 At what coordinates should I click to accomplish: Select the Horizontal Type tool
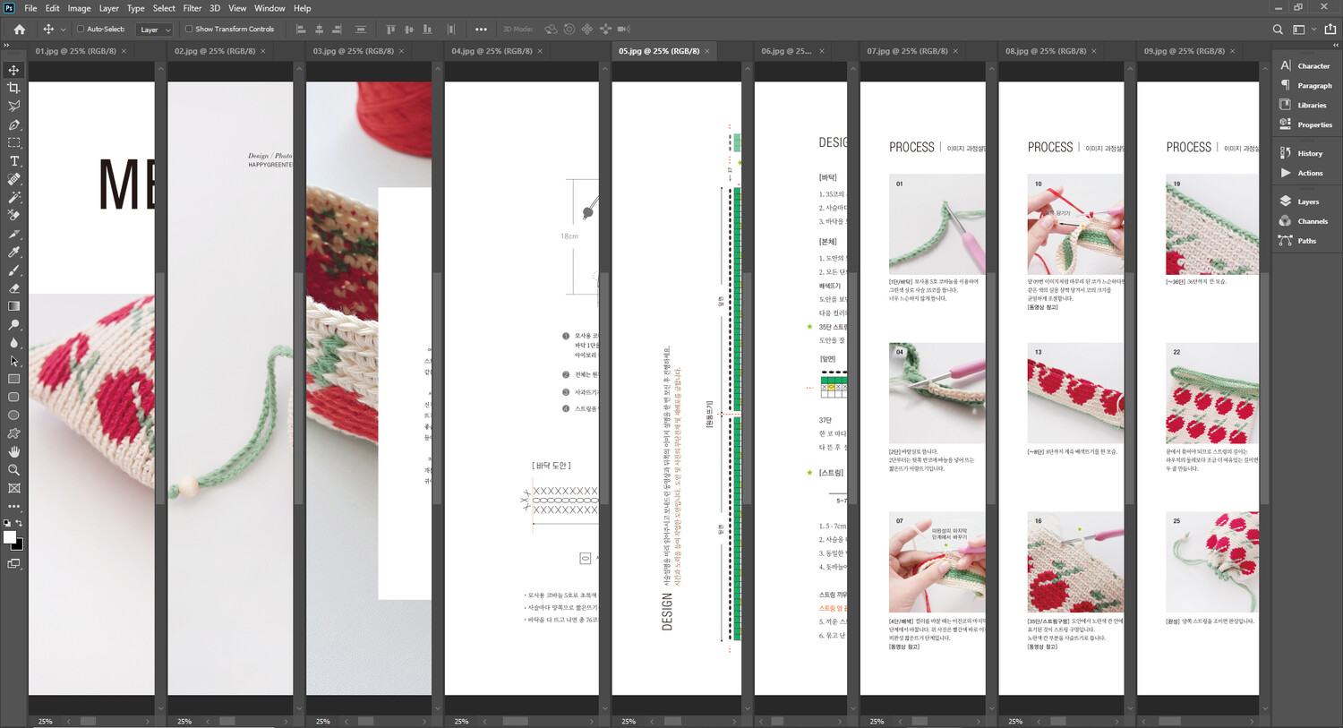pyautogui.click(x=13, y=161)
